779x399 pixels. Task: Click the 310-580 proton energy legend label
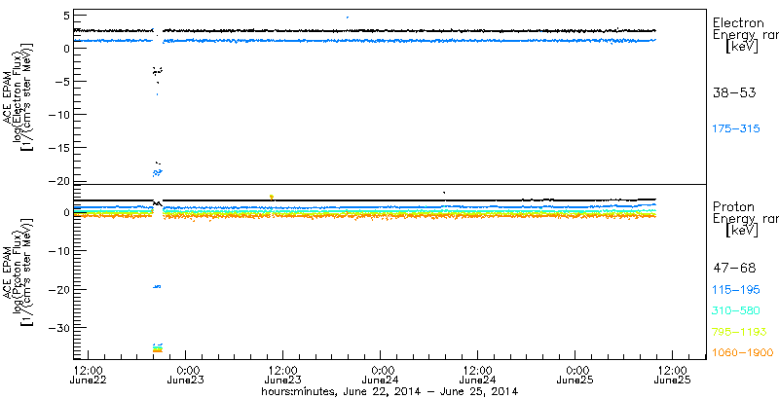click(x=736, y=311)
